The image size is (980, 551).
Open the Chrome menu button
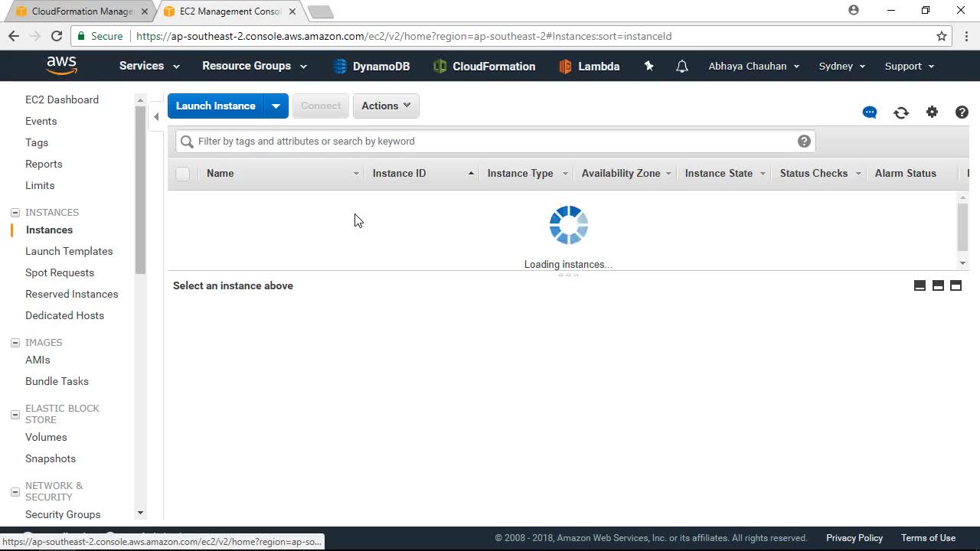(966, 36)
